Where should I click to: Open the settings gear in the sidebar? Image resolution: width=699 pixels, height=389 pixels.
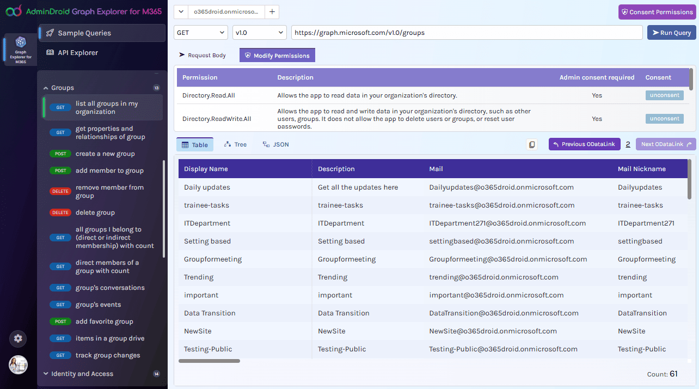point(17,339)
